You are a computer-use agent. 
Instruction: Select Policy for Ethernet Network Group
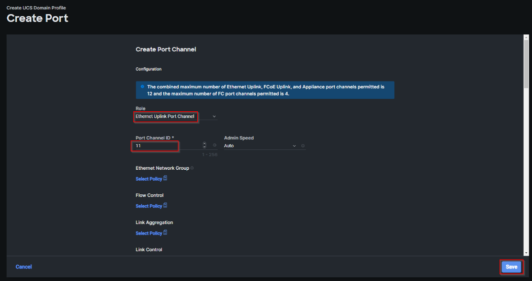click(149, 179)
